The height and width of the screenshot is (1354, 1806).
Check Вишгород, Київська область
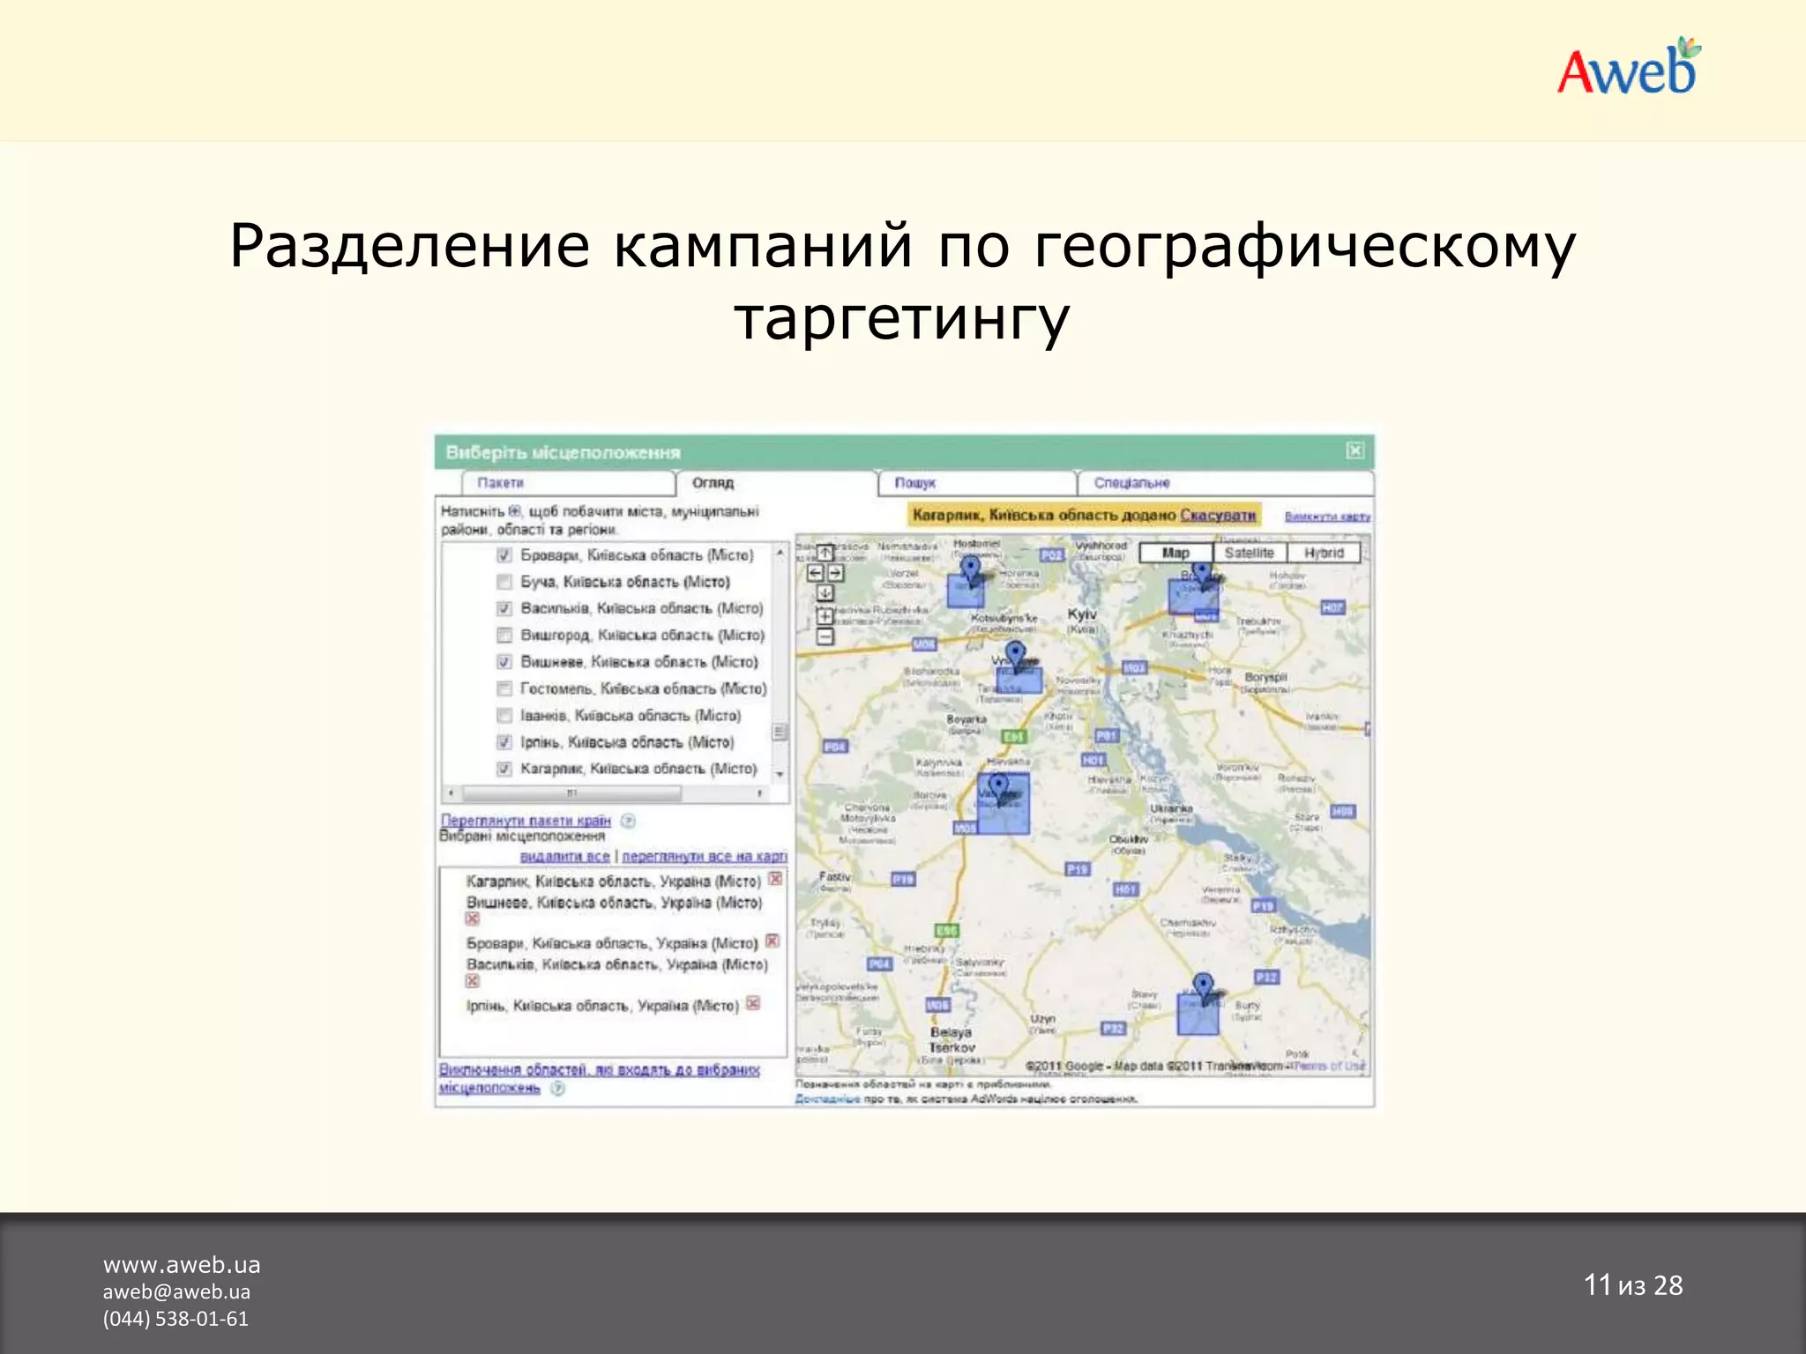(504, 635)
